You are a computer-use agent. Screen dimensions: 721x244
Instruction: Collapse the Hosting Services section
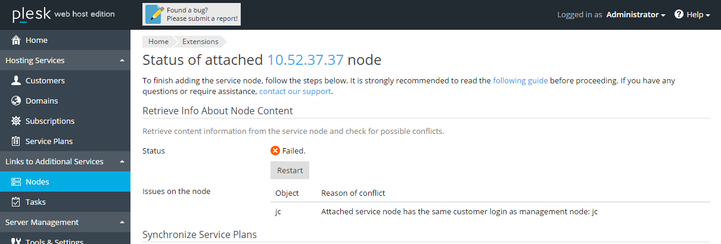click(122, 61)
